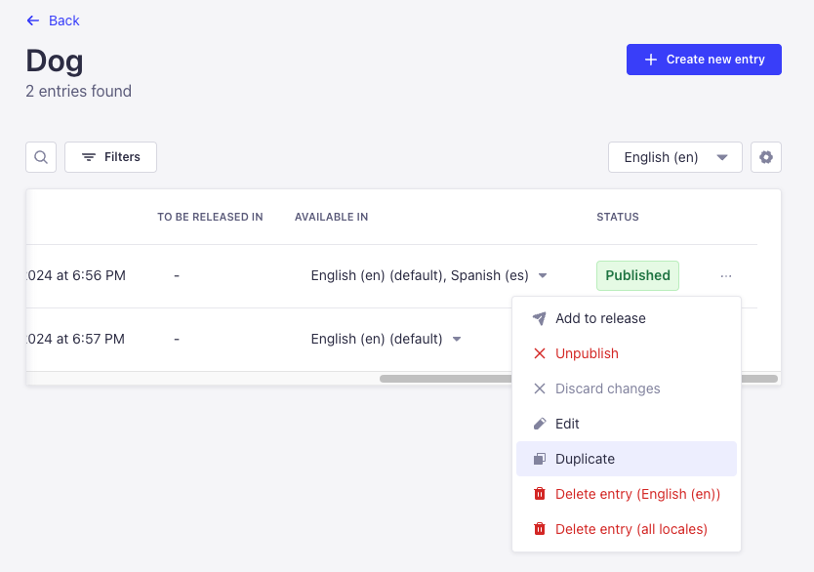Image resolution: width=814 pixels, height=572 pixels.
Task: Expand the English (en) (default) locales dropdown
Action: click(x=456, y=339)
